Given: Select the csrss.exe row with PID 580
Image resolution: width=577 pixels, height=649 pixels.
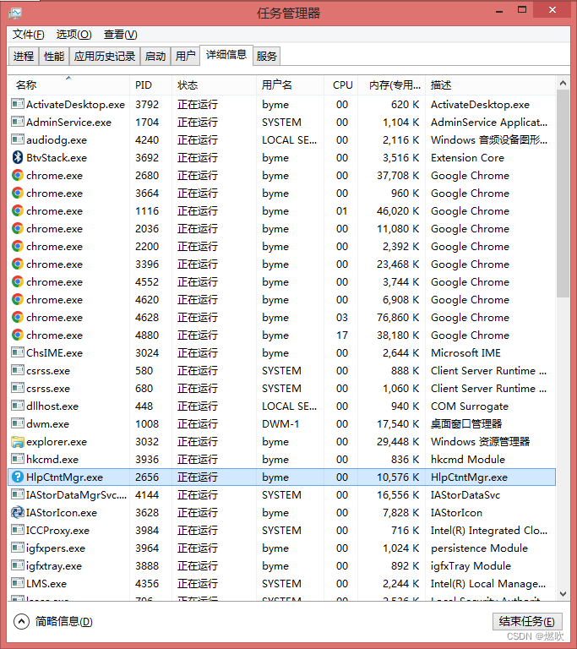Looking at the screenshot, I should (281, 370).
